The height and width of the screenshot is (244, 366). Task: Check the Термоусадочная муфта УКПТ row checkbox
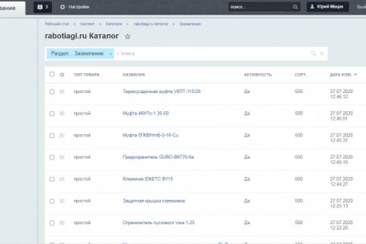(x=52, y=92)
